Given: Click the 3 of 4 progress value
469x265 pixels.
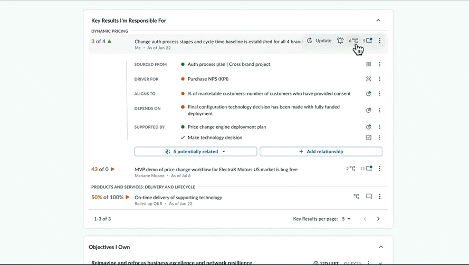Looking at the screenshot, I should (99, 41).
